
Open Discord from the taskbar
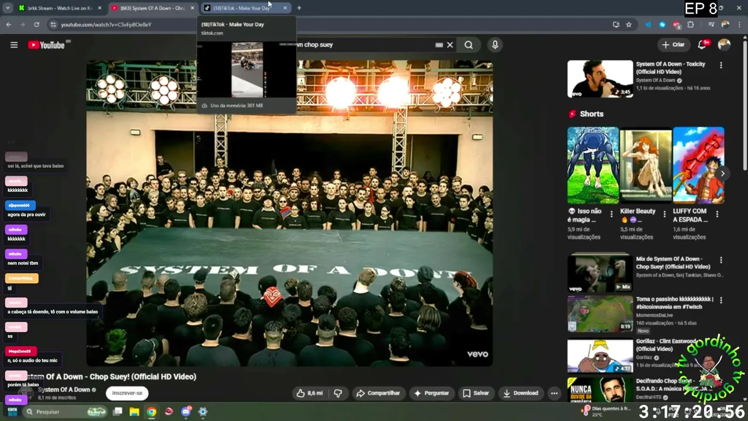[186, 412]
